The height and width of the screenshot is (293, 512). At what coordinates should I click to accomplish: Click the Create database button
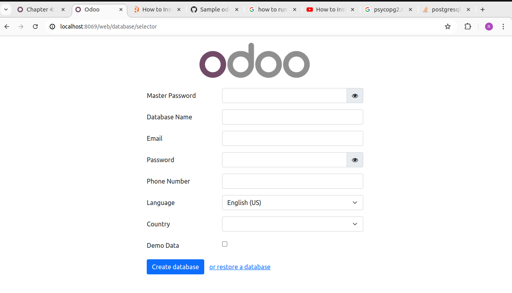coord(175,267)
